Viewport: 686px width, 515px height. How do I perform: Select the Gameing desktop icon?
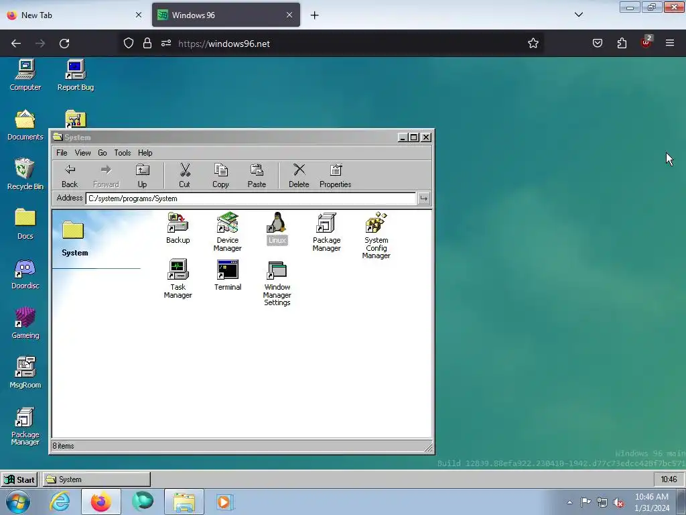click(x=25, y=323)
